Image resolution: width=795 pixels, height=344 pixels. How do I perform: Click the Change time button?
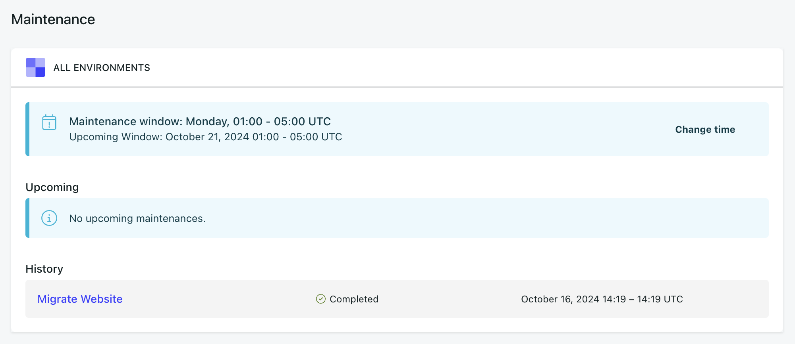705,130
